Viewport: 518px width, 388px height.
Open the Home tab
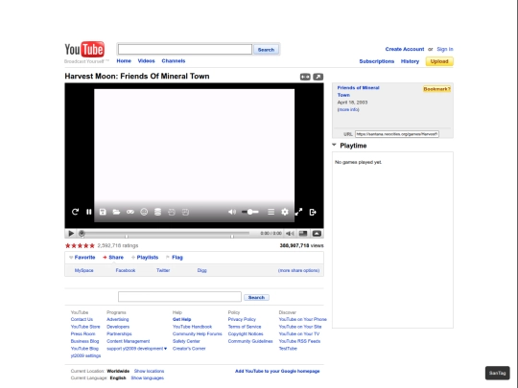click(124, 61)
